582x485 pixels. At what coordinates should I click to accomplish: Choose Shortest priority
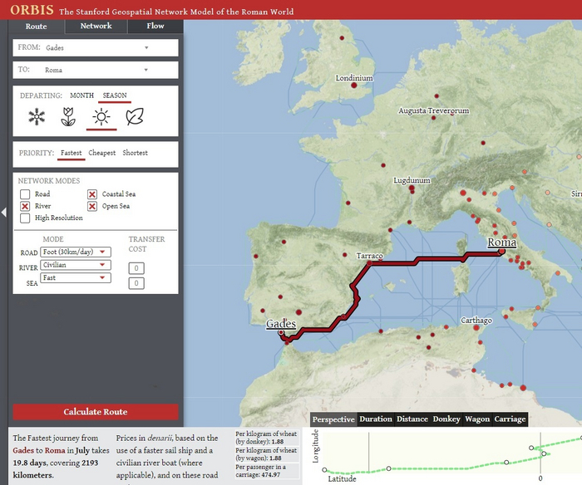click(135, 153)
